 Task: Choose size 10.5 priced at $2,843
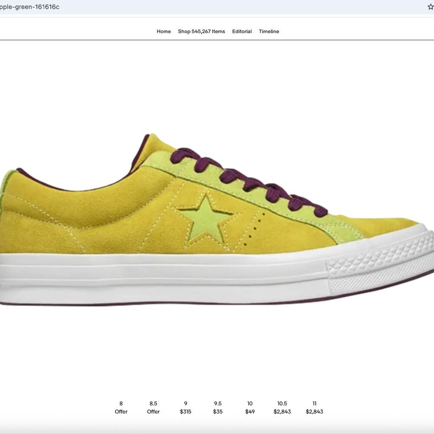[x=282, y=408]
